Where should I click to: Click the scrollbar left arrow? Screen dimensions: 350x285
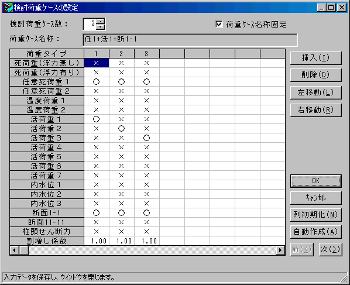tap(15, 250)
